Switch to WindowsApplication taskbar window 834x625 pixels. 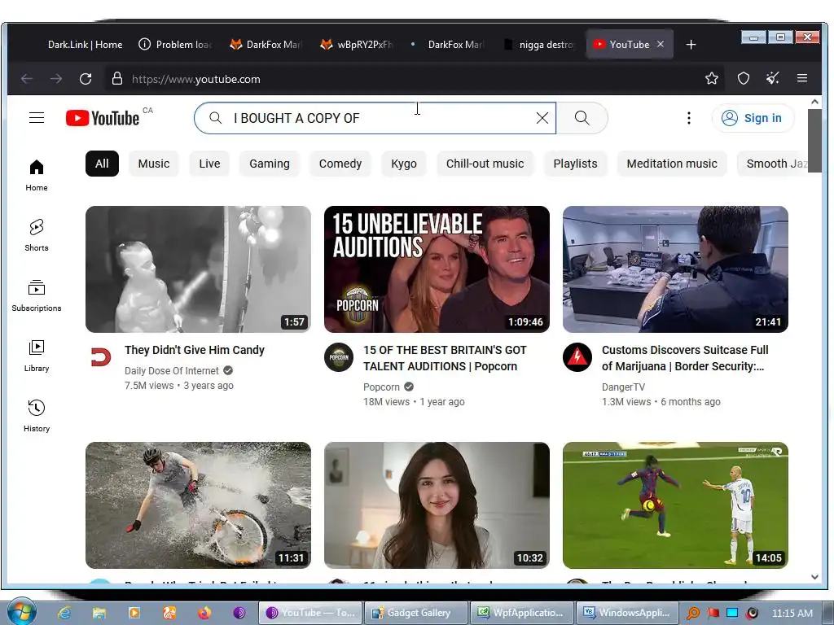(x=627, y=613)
